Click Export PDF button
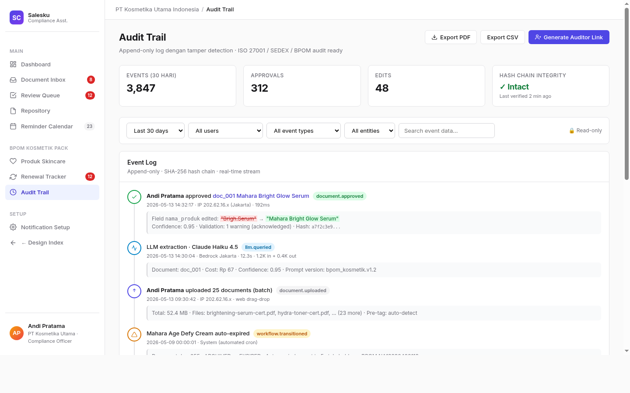The height and width of the screenshot is (393, 630). [x=451, y=37]
